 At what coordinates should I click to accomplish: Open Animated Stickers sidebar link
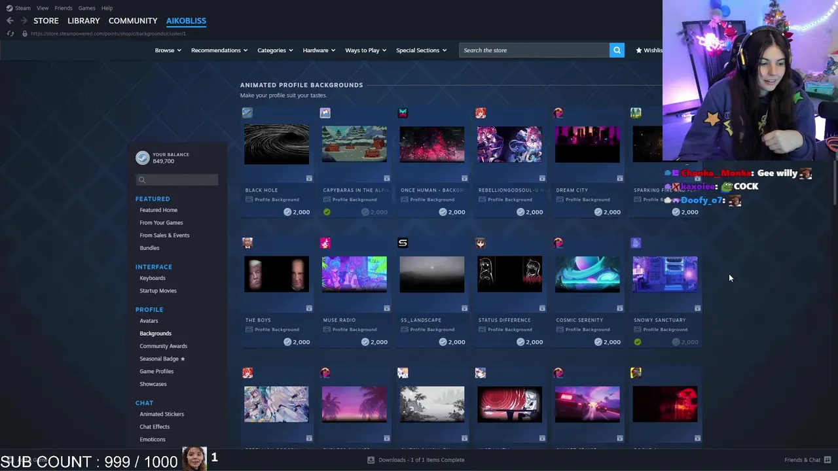[162, 414]
